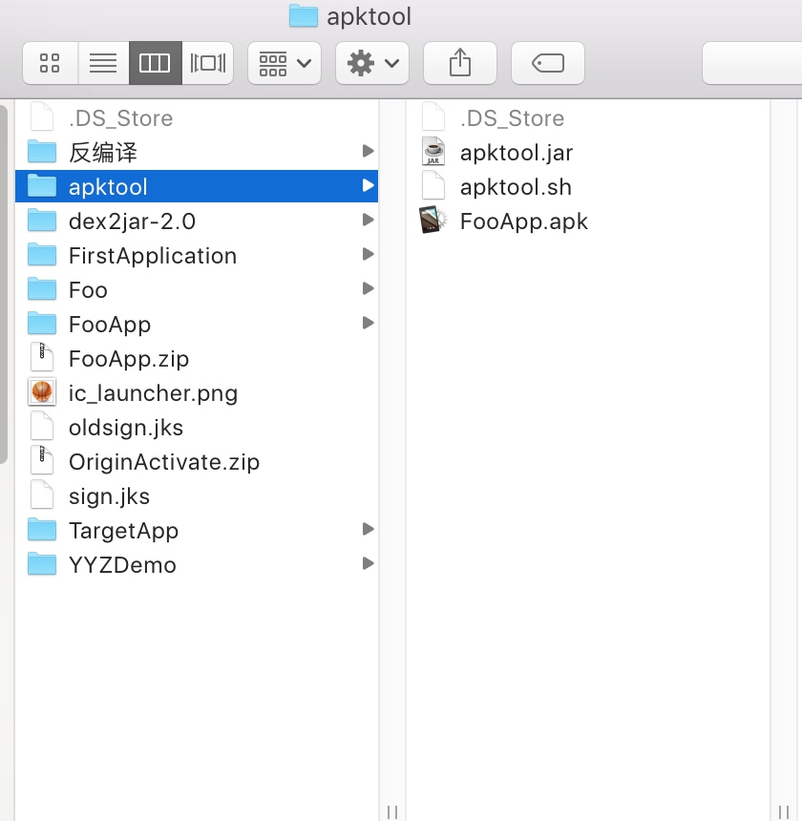Select the FooApp.zip archive icon
Screen dimensions: 802x821
click(x=42, y=358)
